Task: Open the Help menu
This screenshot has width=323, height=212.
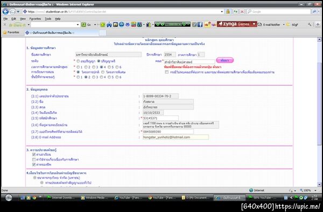Action: coord(58,19)
